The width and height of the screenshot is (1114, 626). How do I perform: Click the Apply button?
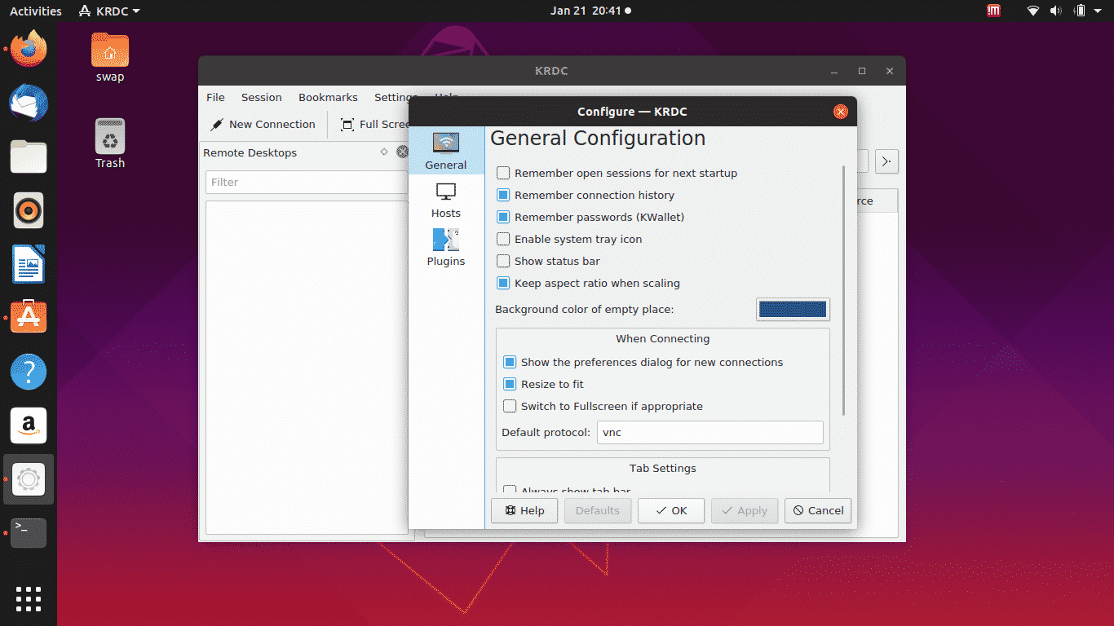[745, 510]
